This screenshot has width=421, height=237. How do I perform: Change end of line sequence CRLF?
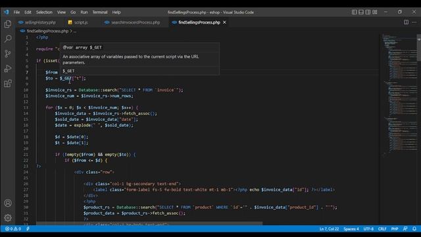[382, 229]
